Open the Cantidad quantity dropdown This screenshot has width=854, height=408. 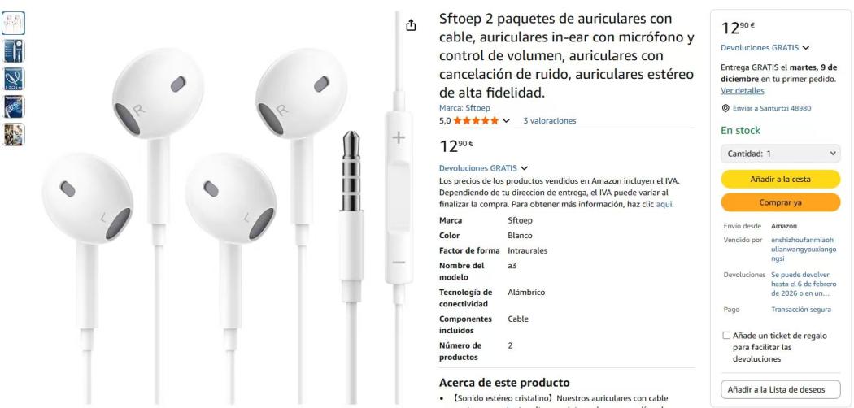(x=781, y=154)
